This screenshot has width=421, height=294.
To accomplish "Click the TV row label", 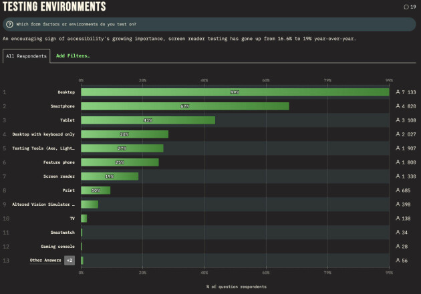I will (72, 218).
